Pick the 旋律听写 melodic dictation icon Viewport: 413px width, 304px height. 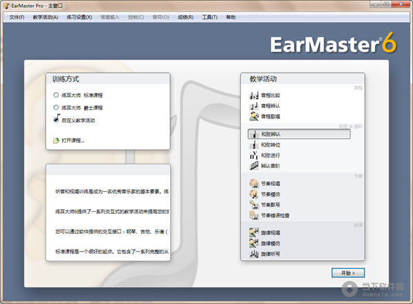tap(254, 254)
